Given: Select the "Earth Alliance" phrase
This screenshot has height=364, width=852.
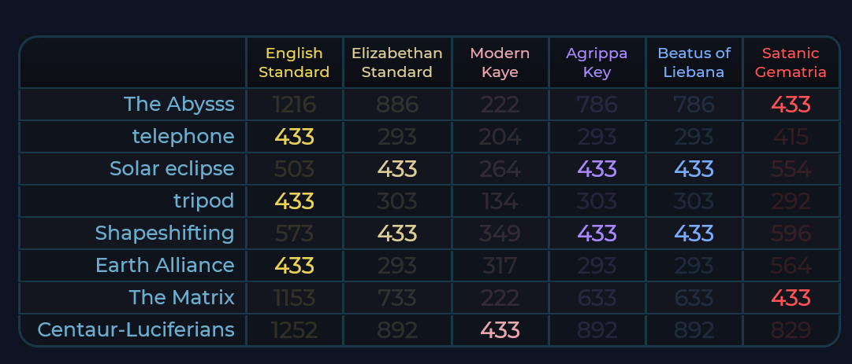Looking at the screenshot, I should coord(165,266).
